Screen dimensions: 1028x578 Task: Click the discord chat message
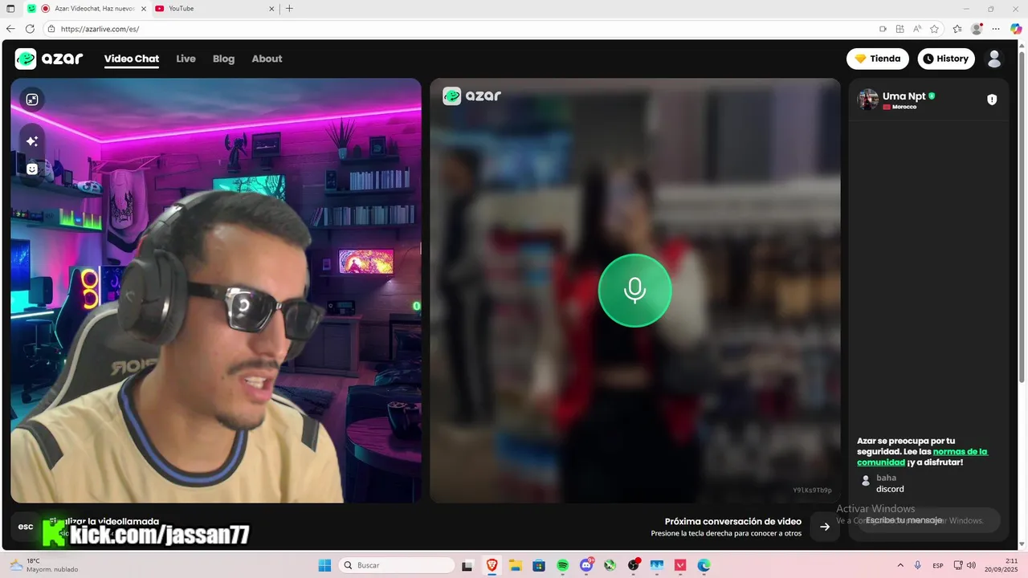[x=890, y=489]
